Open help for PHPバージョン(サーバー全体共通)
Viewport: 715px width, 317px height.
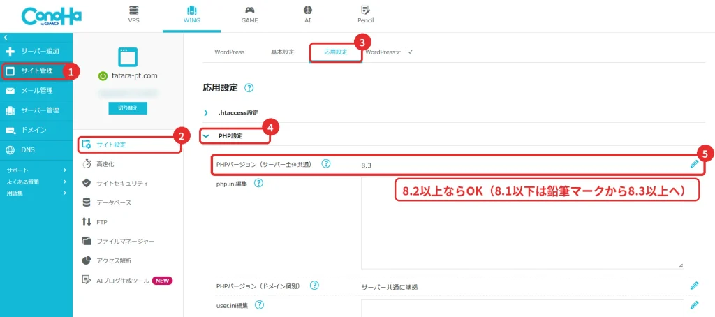325,164
